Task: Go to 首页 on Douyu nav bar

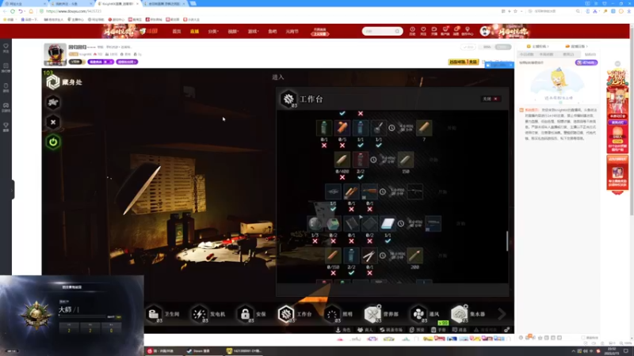Action: pyautogui.click(x=177, y=31)
